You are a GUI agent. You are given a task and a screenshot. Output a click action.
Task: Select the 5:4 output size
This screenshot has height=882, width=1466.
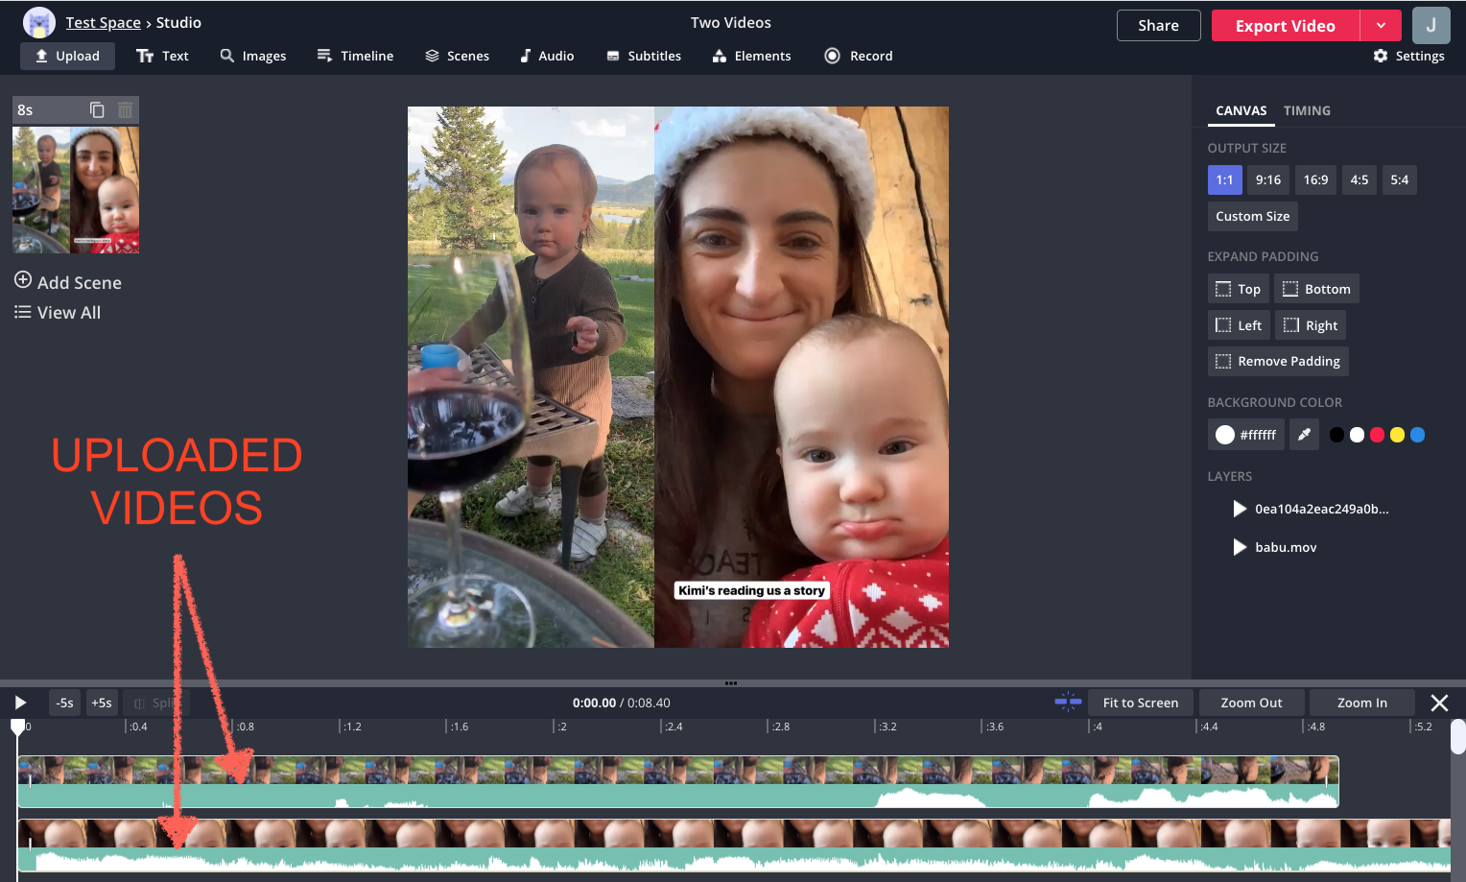pos(1400,179)
